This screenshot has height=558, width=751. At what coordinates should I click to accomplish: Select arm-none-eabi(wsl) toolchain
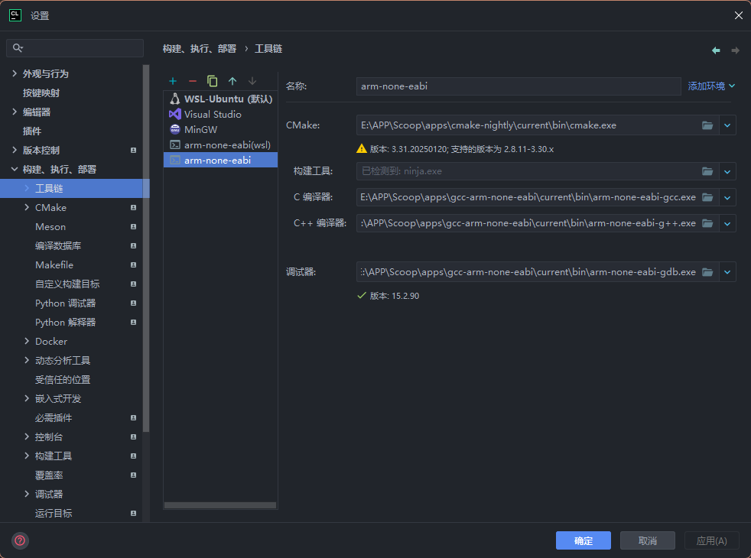coord(220,145)
